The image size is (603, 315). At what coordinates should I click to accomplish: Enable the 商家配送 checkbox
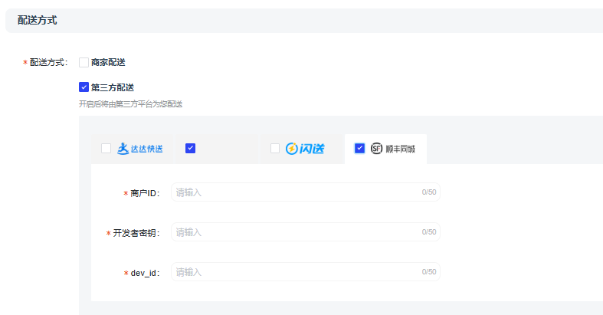pyautogui.click(x=84, y=62)
